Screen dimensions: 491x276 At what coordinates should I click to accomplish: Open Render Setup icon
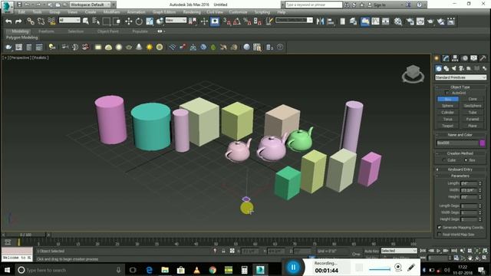(410, 21)
